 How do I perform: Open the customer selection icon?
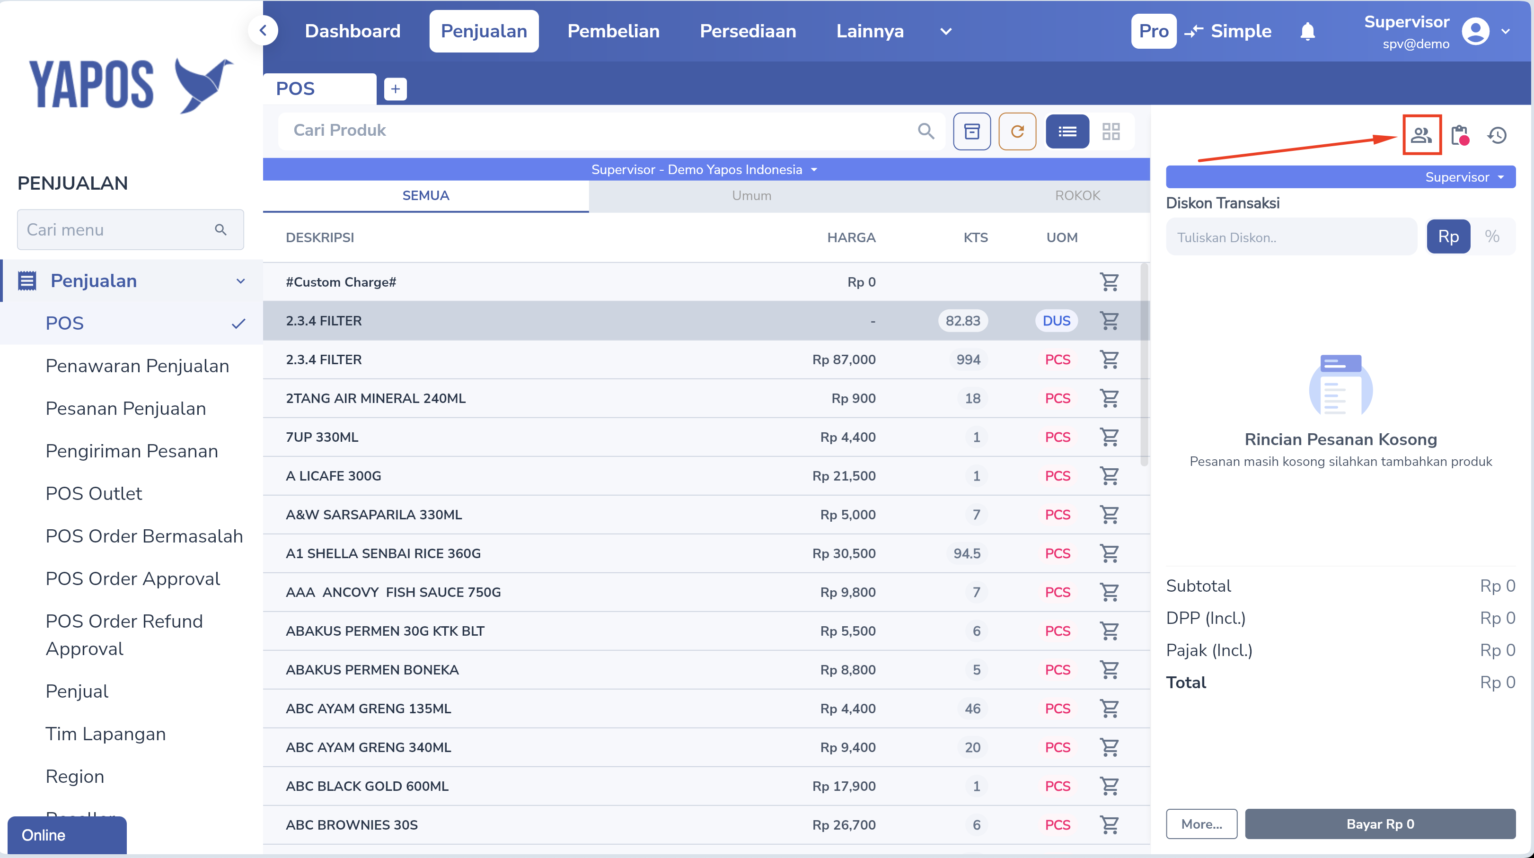(1421, 135)
